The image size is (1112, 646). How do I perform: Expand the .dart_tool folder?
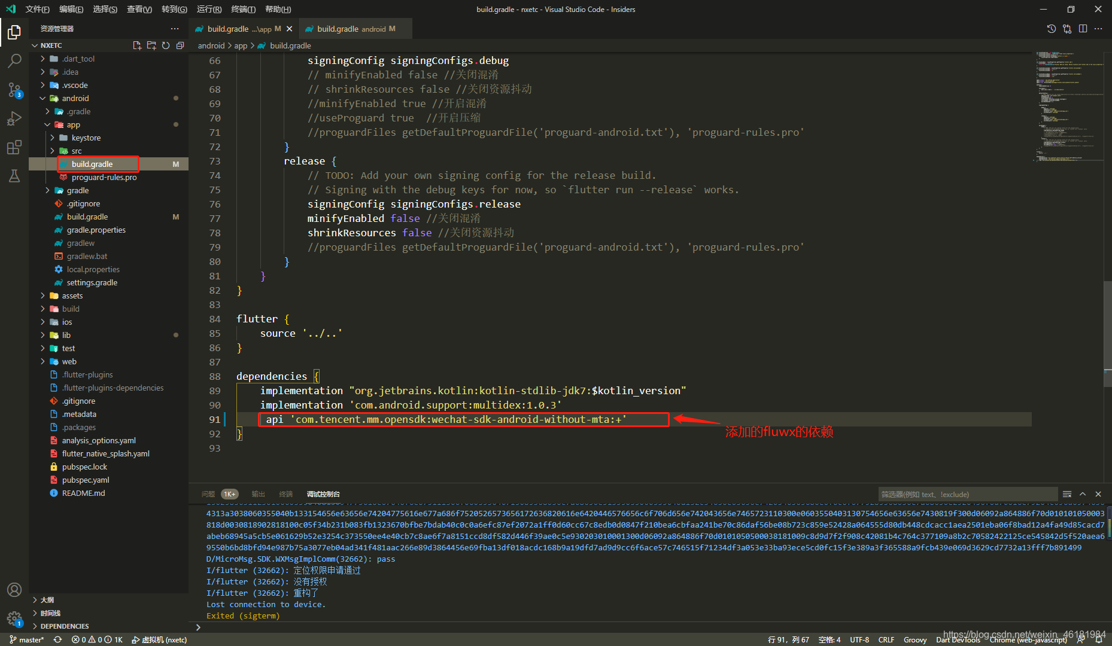tap(43, 59)
